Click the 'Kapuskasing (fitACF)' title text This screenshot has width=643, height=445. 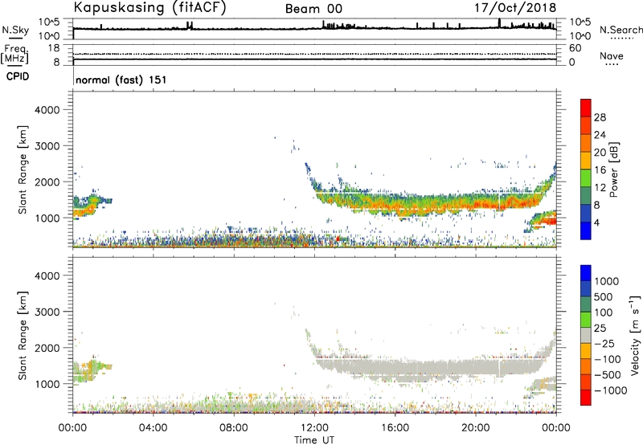click(x=149, y=8)
